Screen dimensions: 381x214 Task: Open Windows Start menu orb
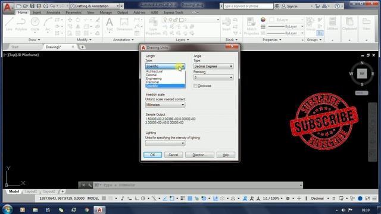click(x=8, y=210)
